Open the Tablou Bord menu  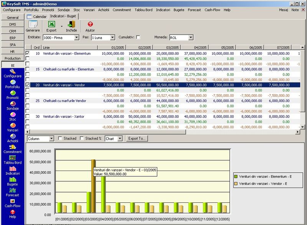tap(144, 10)
